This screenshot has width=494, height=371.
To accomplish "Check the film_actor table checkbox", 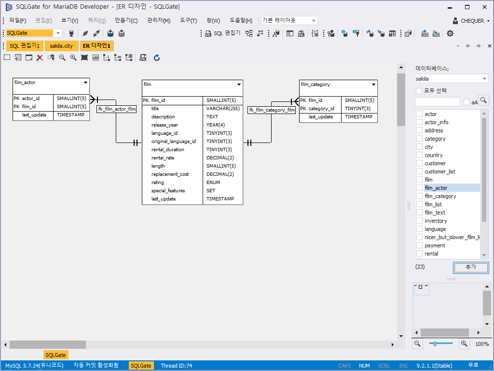I will point(419,188).
